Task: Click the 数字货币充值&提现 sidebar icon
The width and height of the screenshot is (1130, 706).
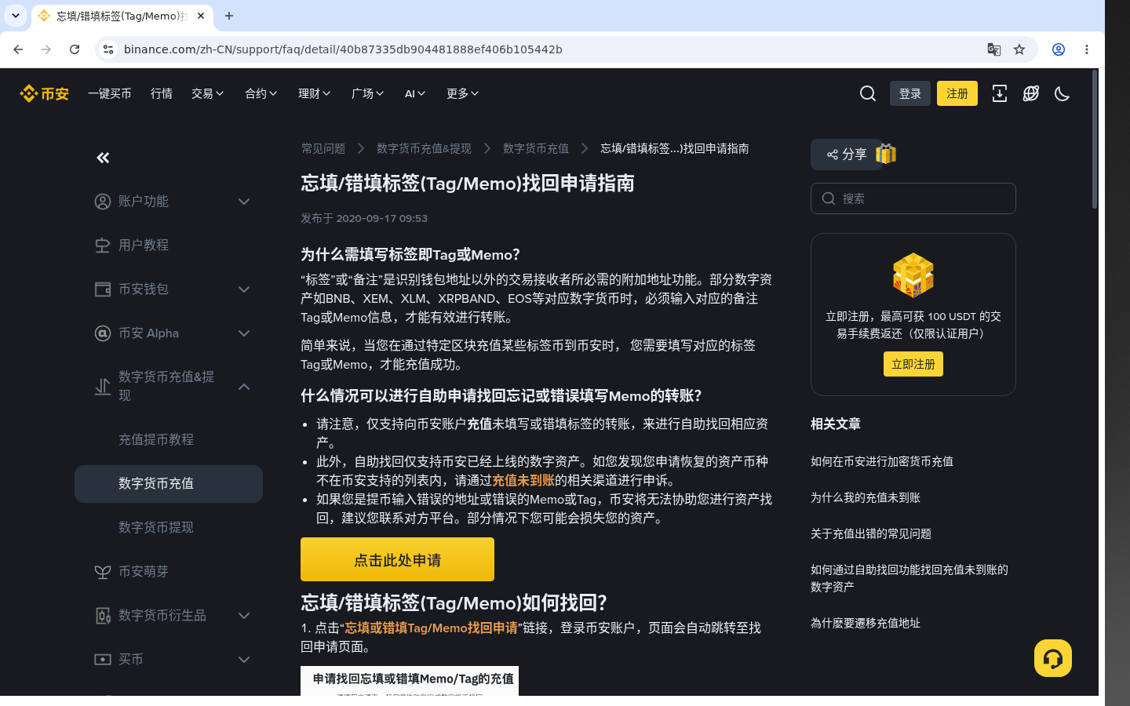Action: pyautogui.click(x=103, y=387)
